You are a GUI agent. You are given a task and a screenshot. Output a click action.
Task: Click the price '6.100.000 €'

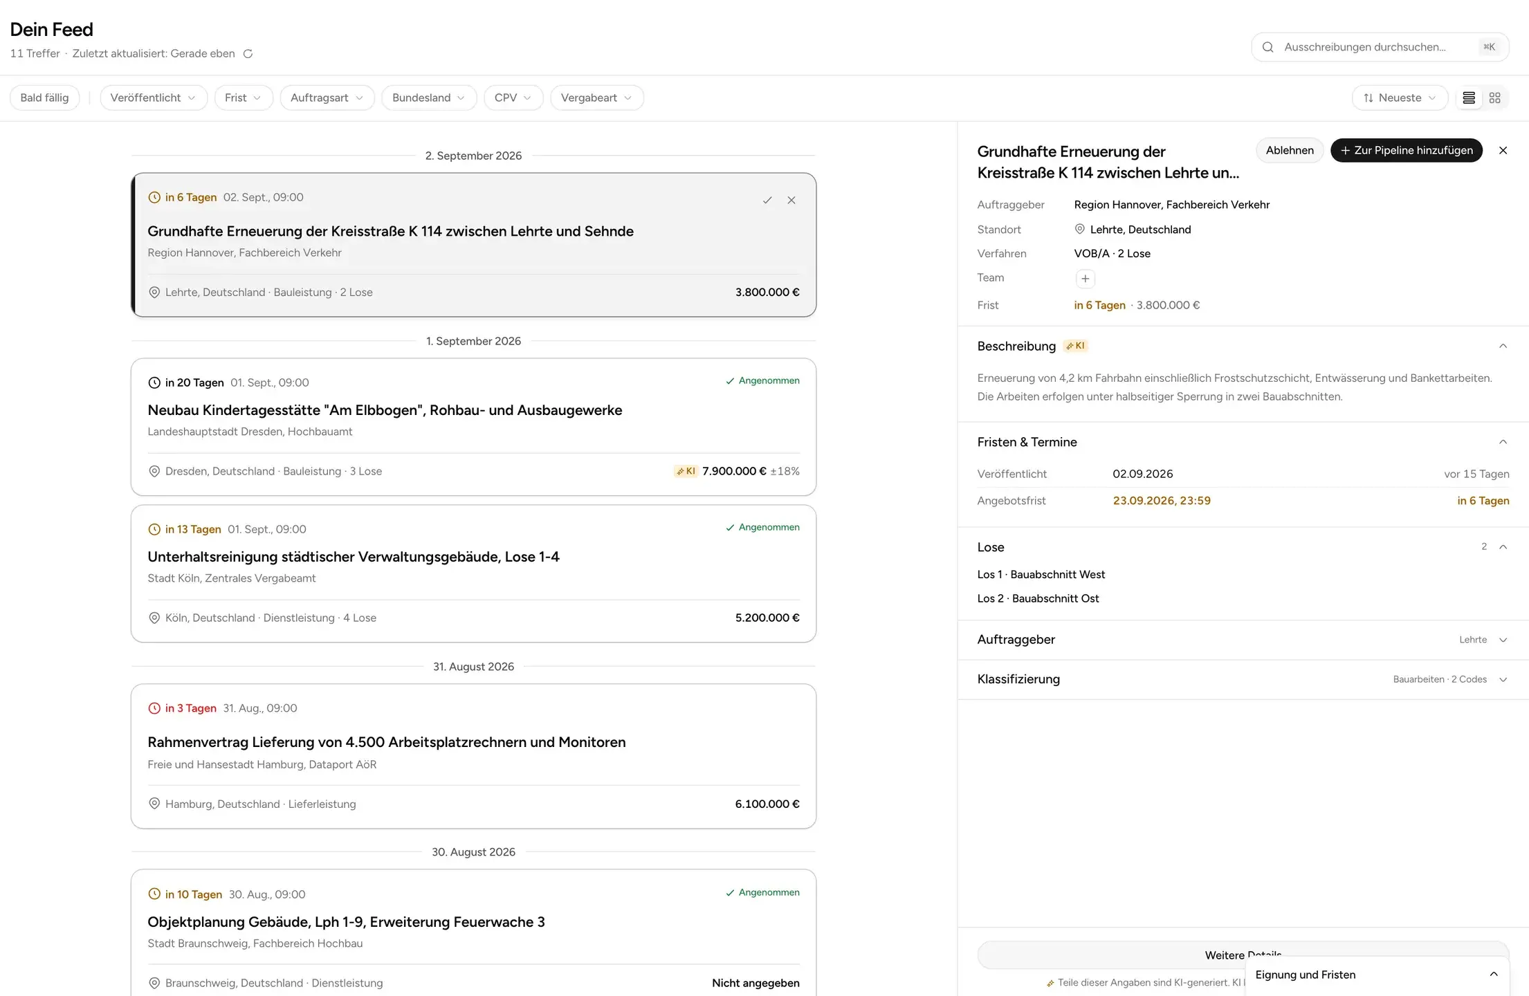click(767, 804)
